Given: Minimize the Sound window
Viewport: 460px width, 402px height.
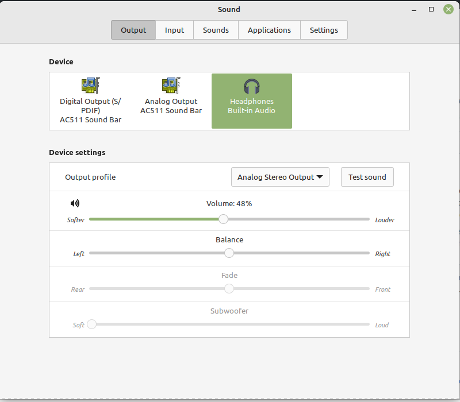Looking at the screenshot, I should pos(413,9).
